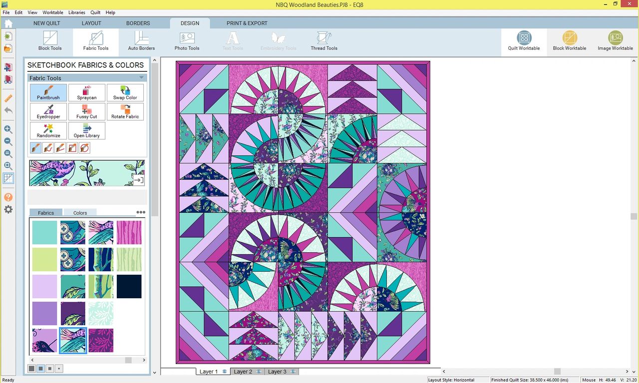Toggle Layer 1 visibility eye

coord(225,372)
